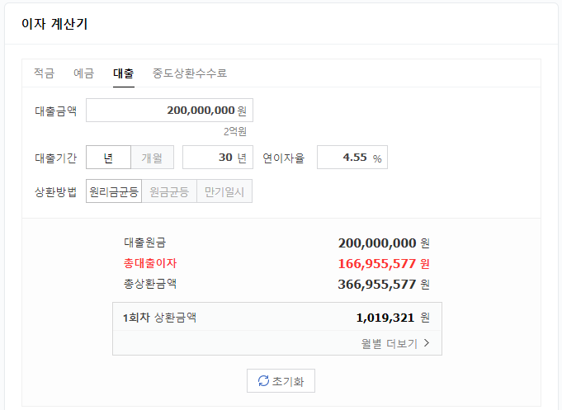Switch to the 적금 tab

tap(44, 73)
